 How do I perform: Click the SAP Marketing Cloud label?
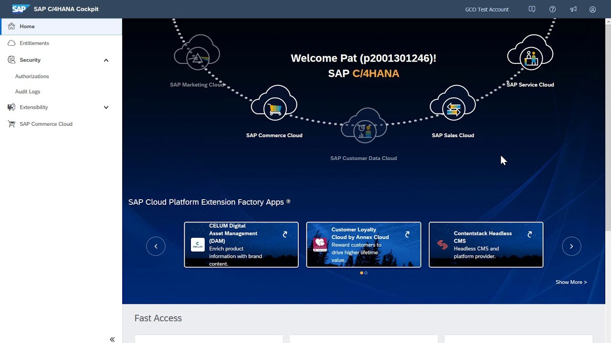click(197, 85)
